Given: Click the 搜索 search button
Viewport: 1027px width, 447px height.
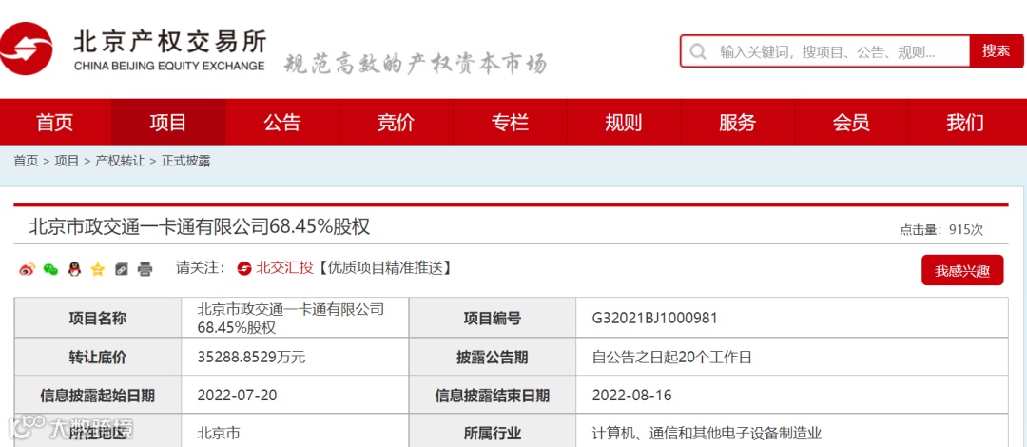Looking at the screenshot, I should tap(997, 51).
